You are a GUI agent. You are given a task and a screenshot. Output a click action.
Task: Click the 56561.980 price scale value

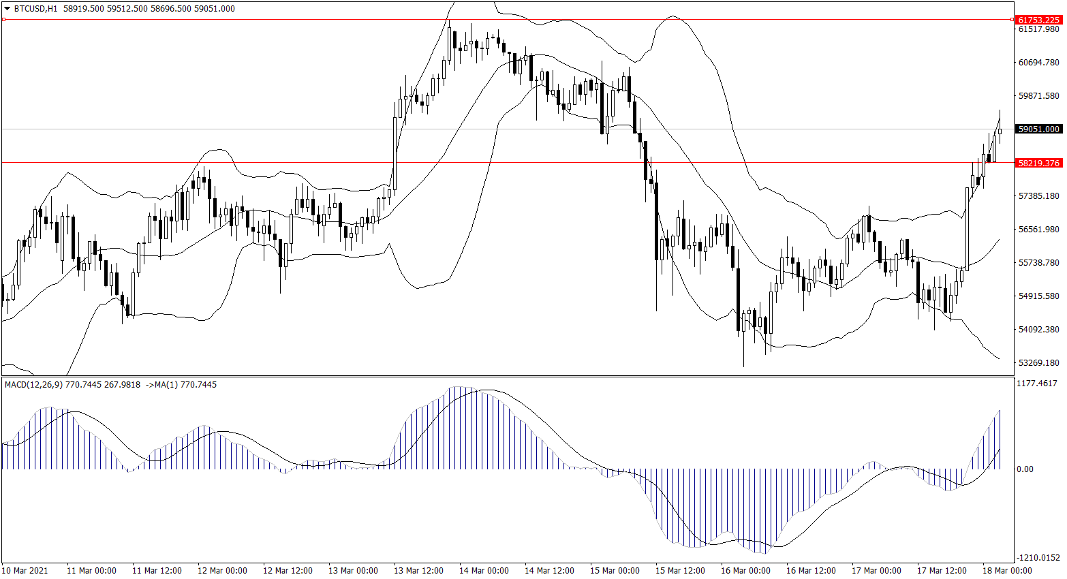click(1038, 230)
